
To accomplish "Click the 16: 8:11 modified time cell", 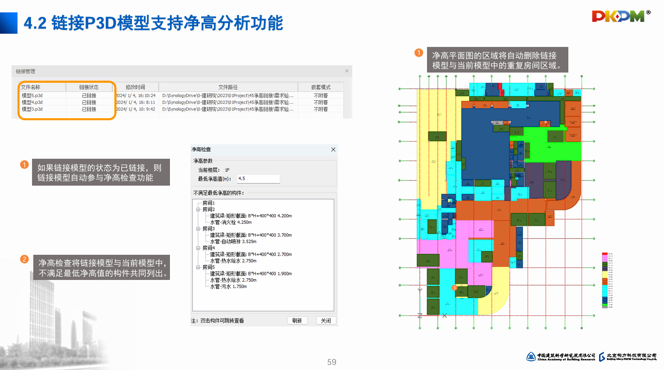I will tap(136, 102).
